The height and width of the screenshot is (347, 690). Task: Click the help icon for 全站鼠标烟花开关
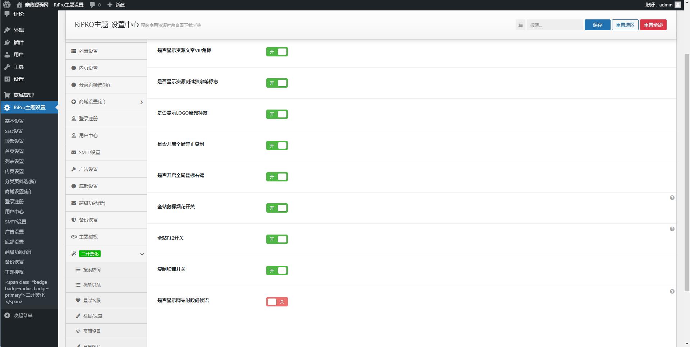click(672, 198)
